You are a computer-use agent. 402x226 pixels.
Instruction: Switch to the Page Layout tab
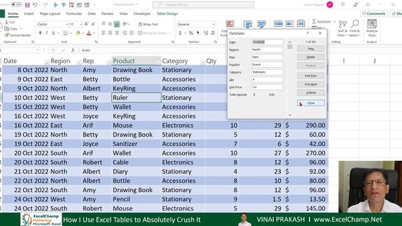(50, 14)
